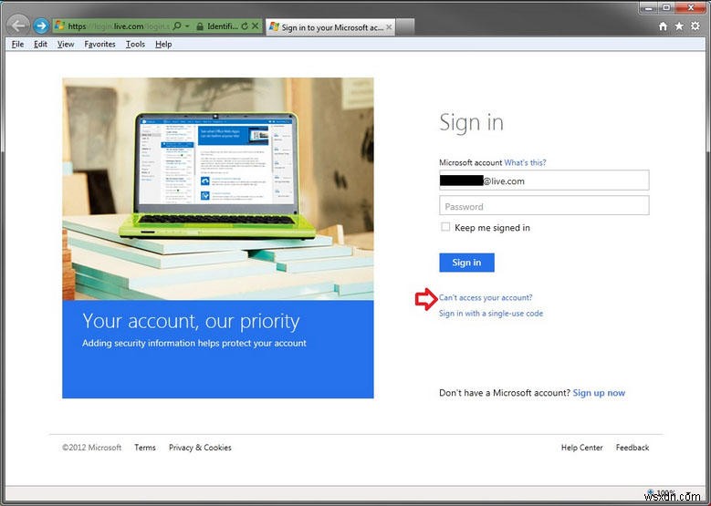This screenshot has width=711, height=506.
Task: Click the blue Sign in button
Action: point(466,263)
